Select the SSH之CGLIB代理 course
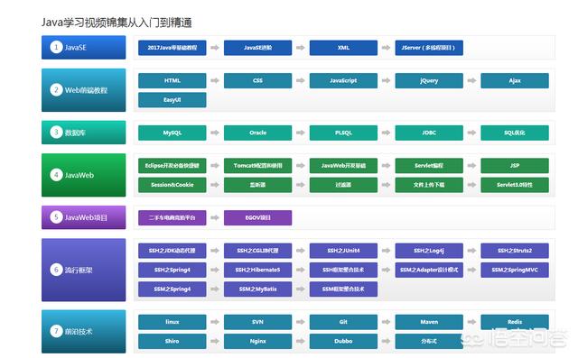The width and height of the screenshot is (578, 358). click(x=257, y=251)
